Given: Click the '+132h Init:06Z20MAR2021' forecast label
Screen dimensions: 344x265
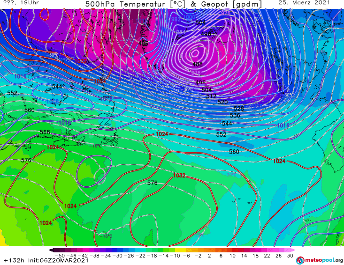Looking at the screenshot, I should tap(46, 260).
